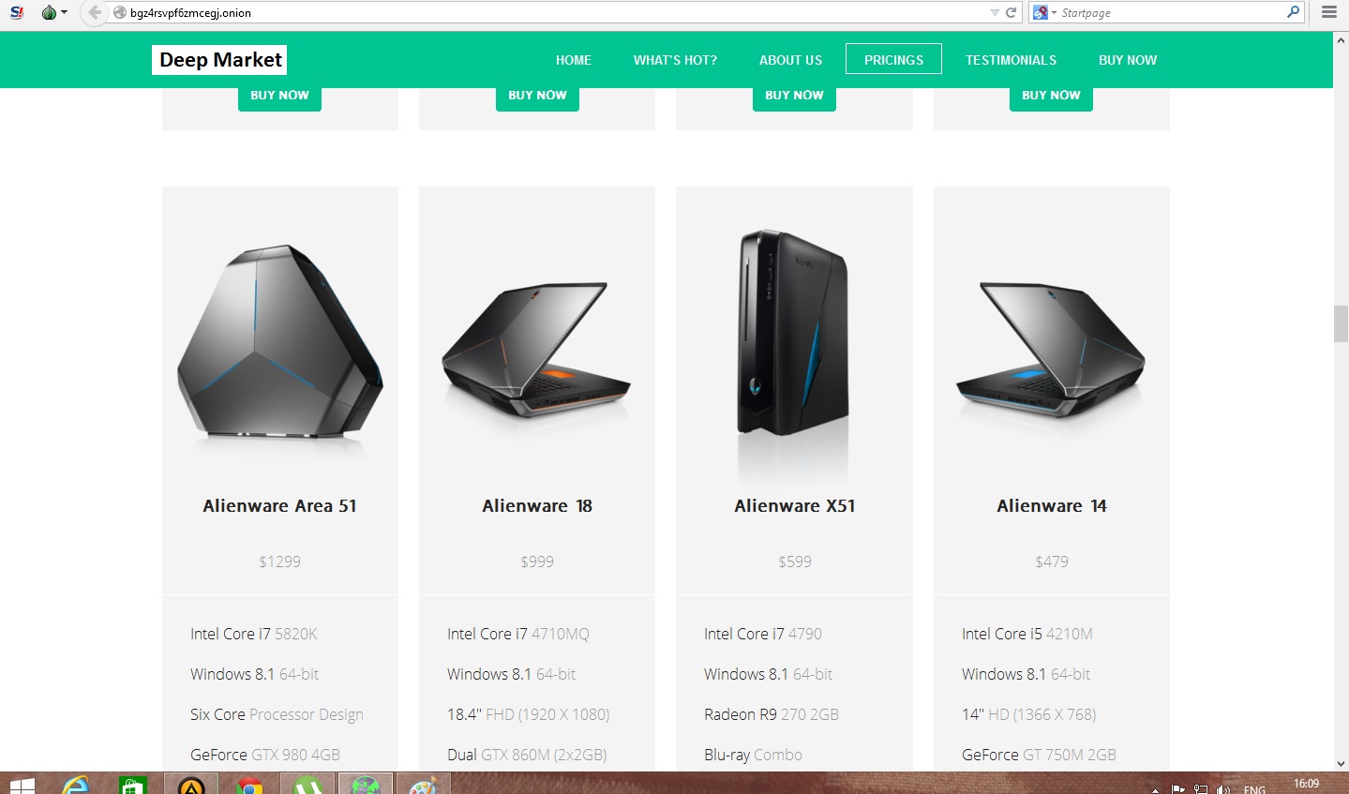Click the volume speaker tray icon

coord(1222,789)
